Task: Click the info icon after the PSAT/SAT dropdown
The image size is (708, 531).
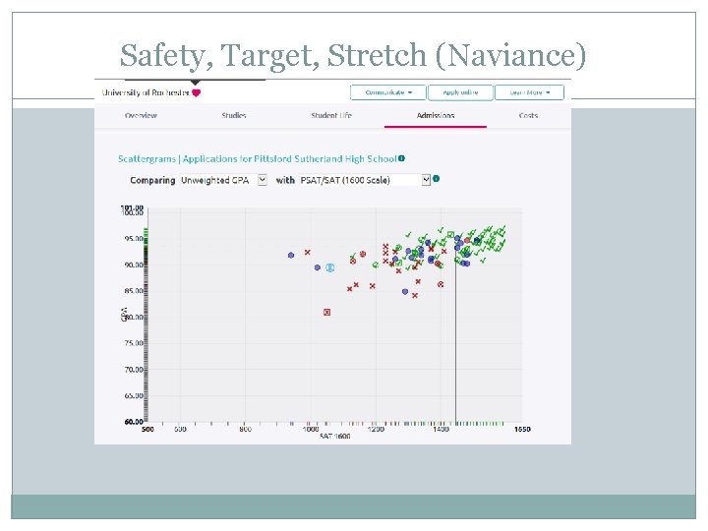Action: click(x=437, y=179)
